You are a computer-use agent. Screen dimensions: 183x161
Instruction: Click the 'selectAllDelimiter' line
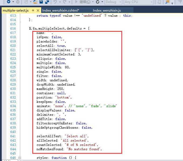coord(65,50)
